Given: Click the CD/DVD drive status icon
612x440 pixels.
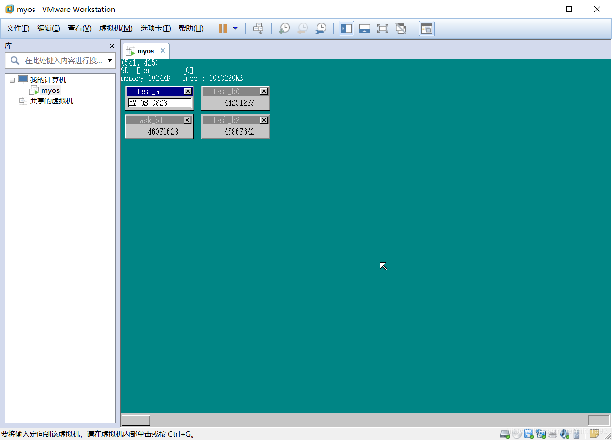Looking at the screenshot, I should pyautogui.click(x=517, y=434).
